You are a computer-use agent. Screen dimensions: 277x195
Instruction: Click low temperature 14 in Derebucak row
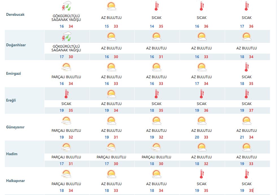click(x=152, y=26)
